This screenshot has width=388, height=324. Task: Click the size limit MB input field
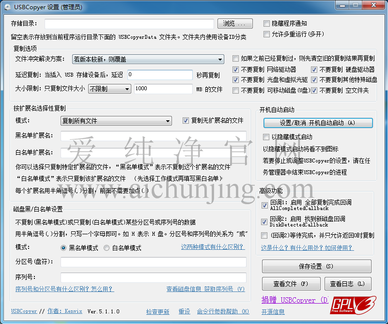163,89
